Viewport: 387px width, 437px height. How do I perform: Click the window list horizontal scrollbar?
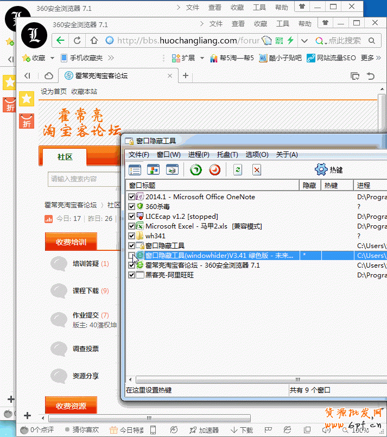click(x=261, y=379)
